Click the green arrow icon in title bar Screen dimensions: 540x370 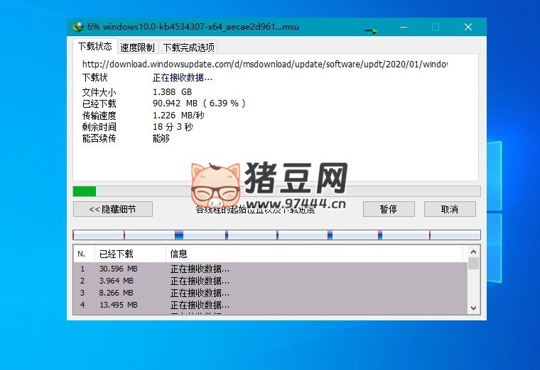[x=371, y=30]
